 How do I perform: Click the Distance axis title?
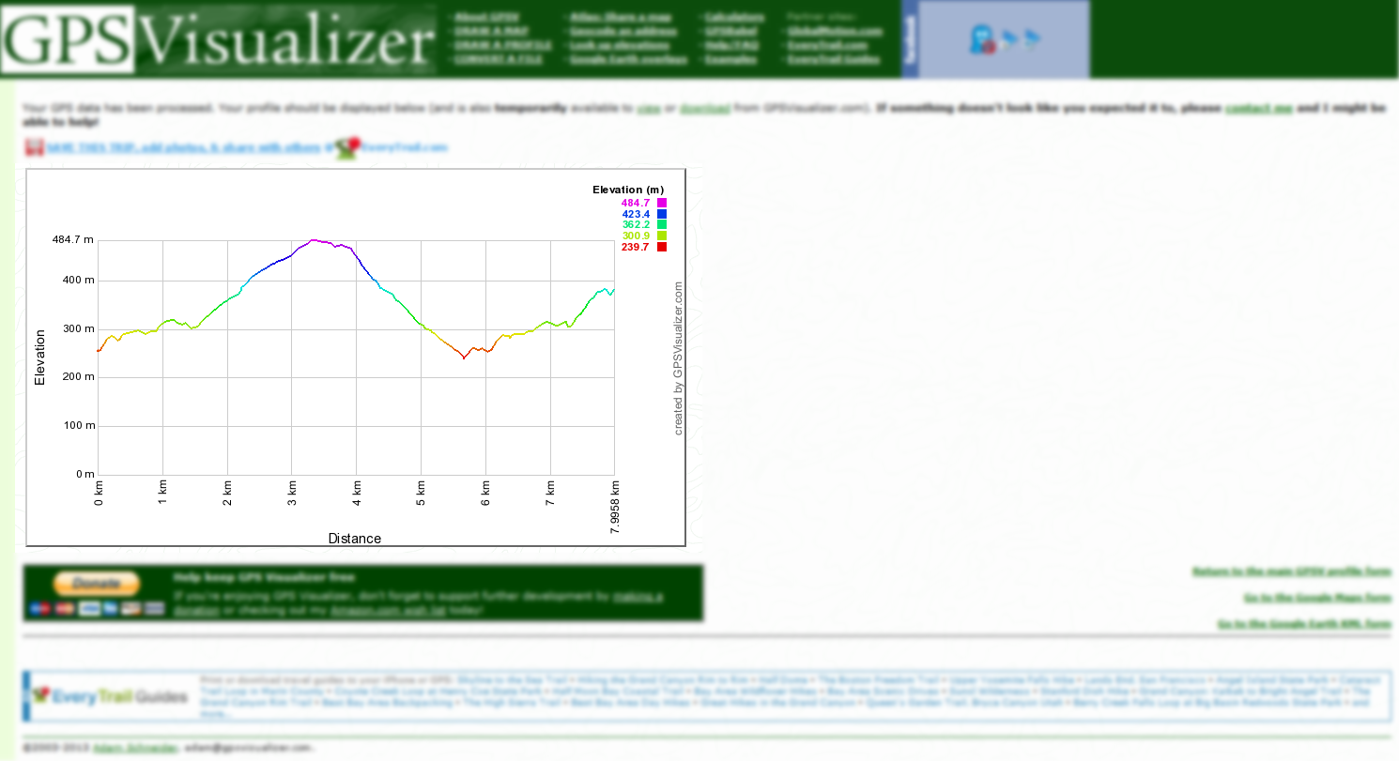[x=355, y=539]
